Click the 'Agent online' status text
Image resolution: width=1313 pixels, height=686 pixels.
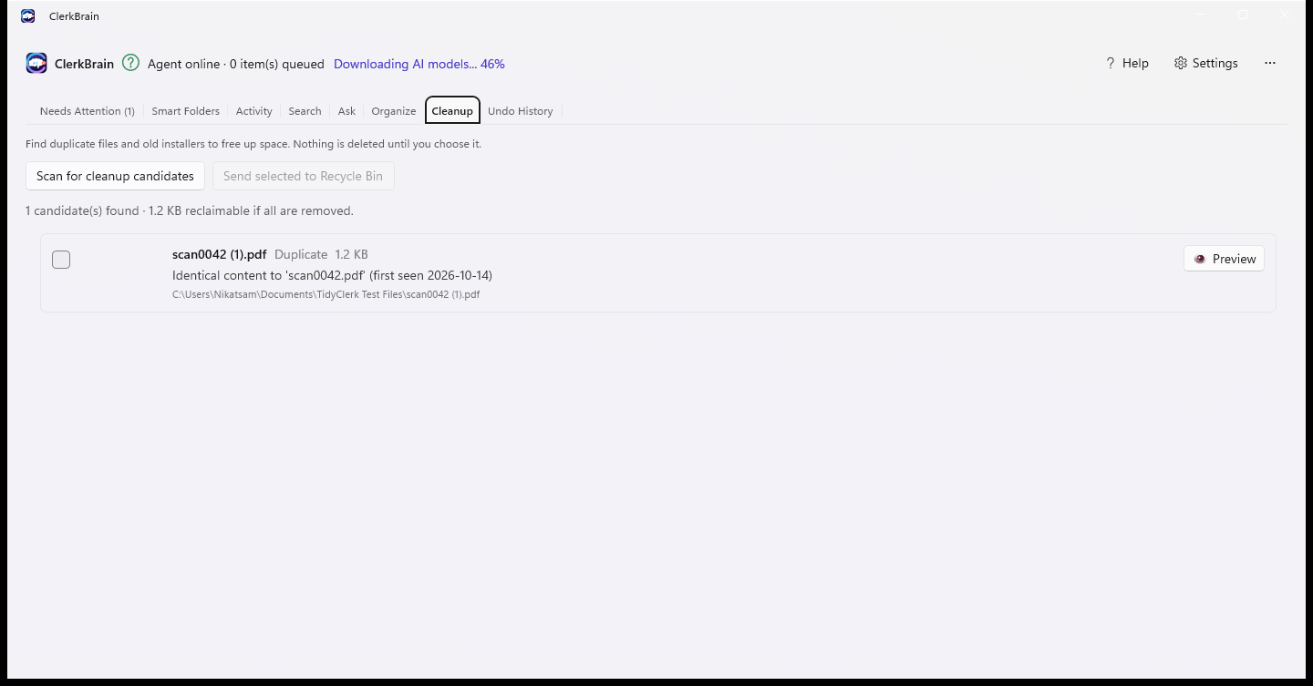[x=236, y=64]
